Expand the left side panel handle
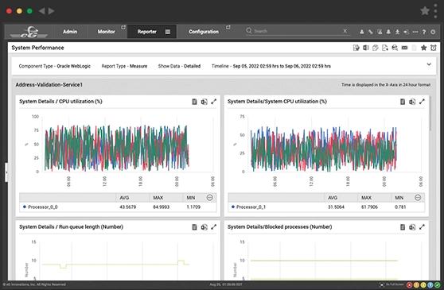Image resolution: width=444 pixels, height=290 pixels. [6, 172]
